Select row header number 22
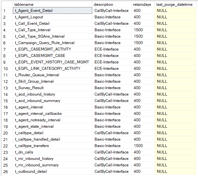198x176 pixels. (x=7, y=146)
